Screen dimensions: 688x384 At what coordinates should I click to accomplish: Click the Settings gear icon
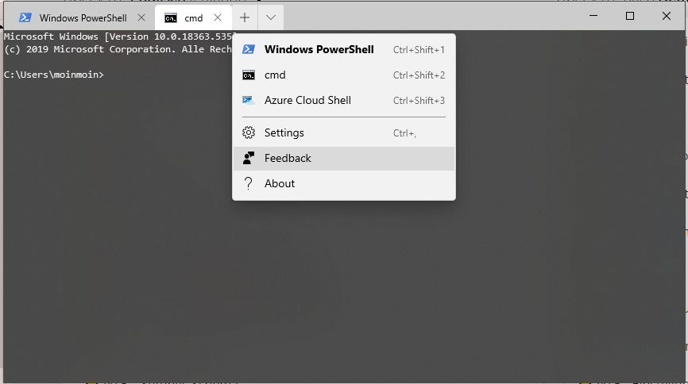pyautogui.click(x=249, y=132)
